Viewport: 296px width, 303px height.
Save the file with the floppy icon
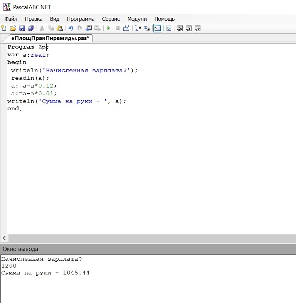click(x=22, y=28)
